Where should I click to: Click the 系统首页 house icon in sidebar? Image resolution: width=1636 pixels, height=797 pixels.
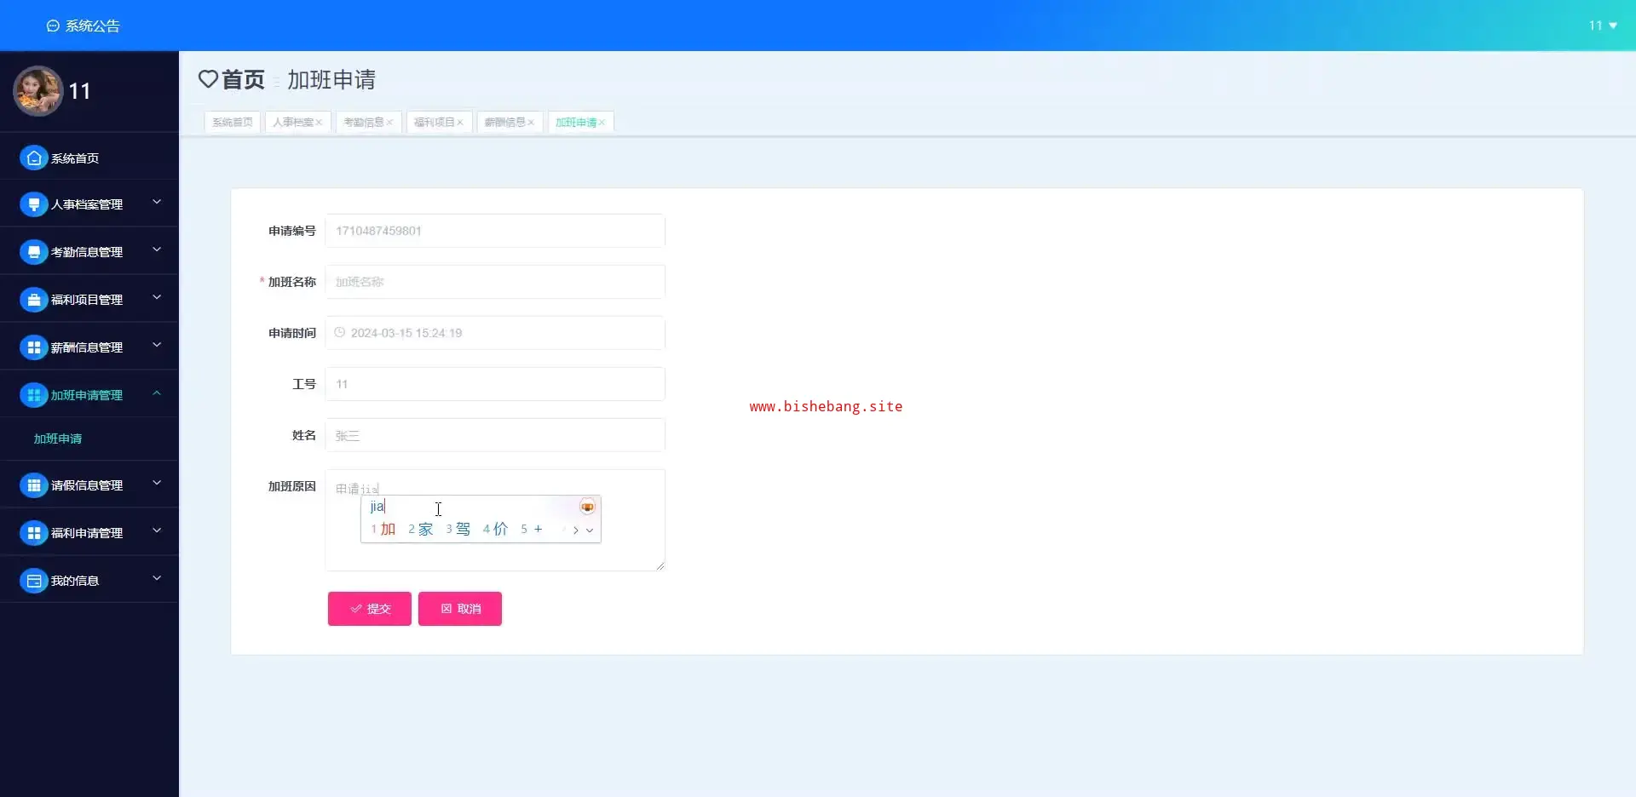pos(33,158)
